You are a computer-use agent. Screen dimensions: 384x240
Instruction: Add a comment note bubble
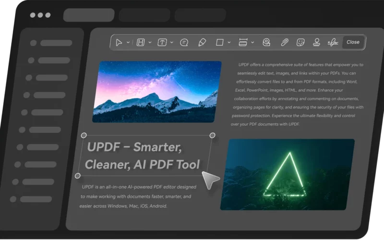(184, 42)
